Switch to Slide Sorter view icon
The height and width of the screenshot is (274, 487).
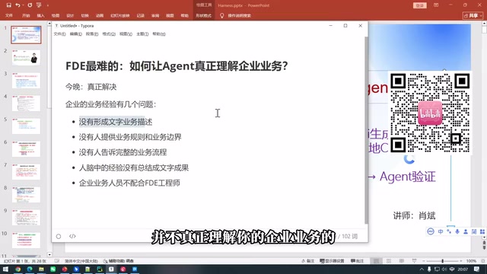(x=389, y=261)
